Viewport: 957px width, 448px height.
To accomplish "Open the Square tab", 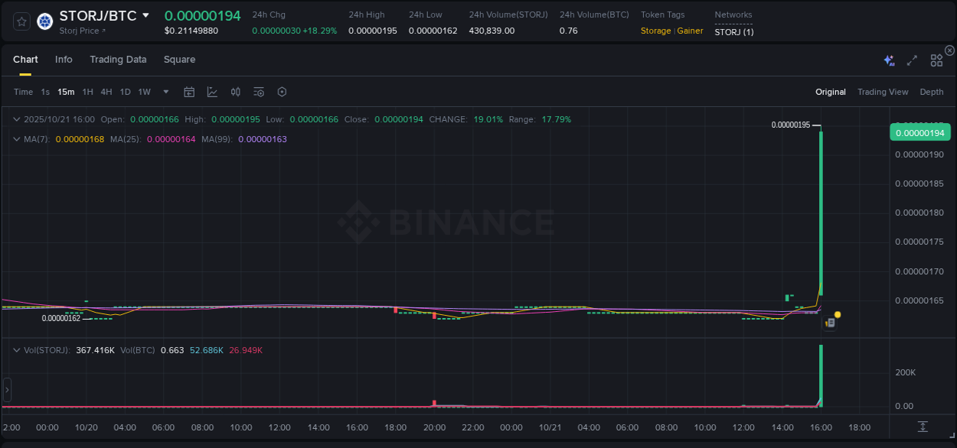I will (179, 59).
